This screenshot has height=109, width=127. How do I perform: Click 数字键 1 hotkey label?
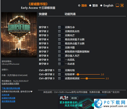click(x=44, y=27)
